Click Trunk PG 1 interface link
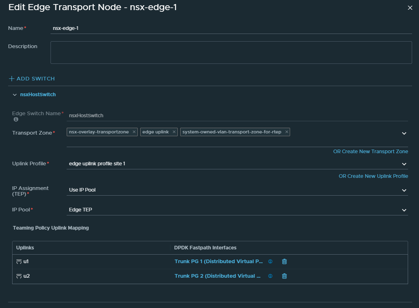The width and height of the screenshot is (419, 308). (x=219, y=262)
